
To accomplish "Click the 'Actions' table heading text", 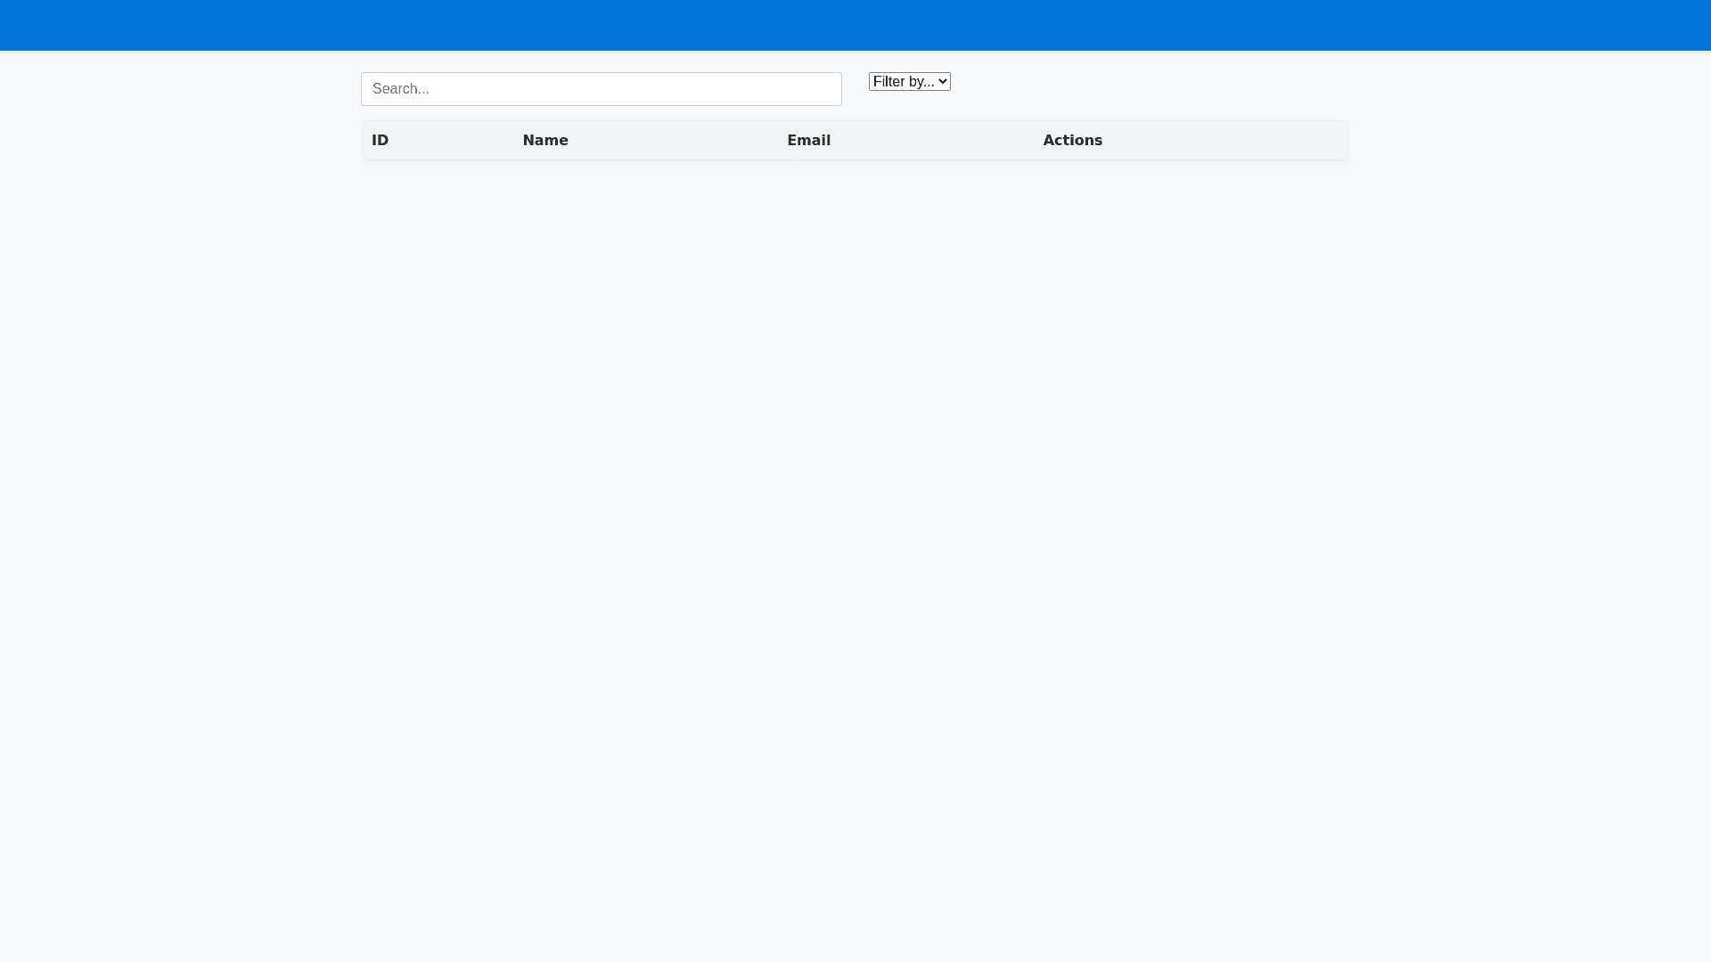I will (1072, 141).
